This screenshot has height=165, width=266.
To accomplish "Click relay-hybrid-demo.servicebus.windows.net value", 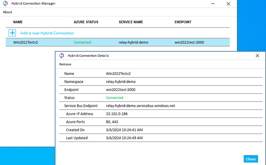I will tap(140, 106).
